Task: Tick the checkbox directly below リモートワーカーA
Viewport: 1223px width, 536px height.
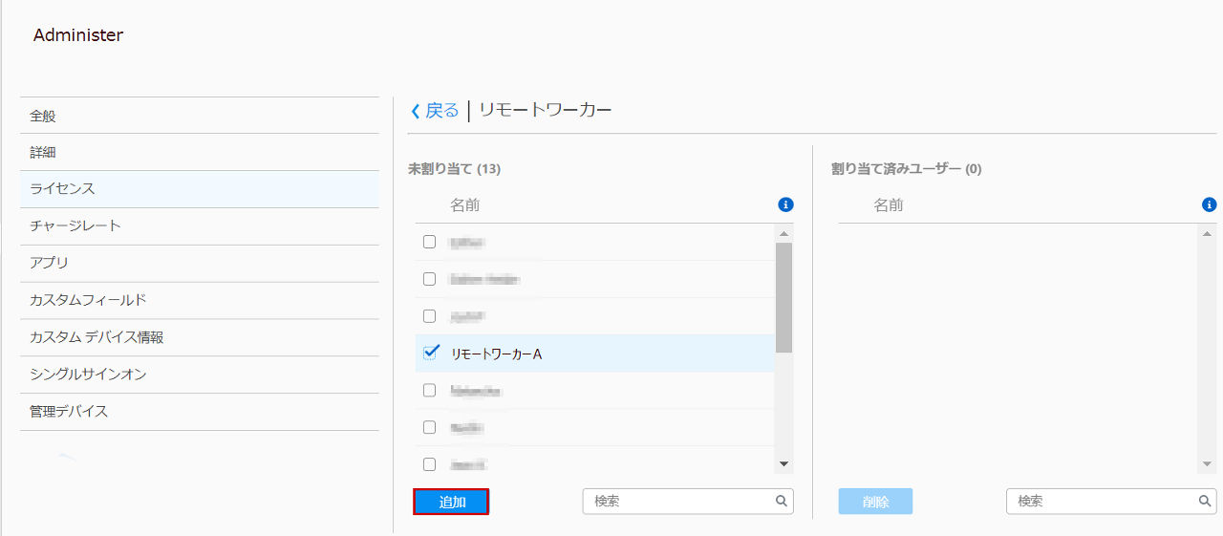Action: pyautogui.click(x=429, y=390)
